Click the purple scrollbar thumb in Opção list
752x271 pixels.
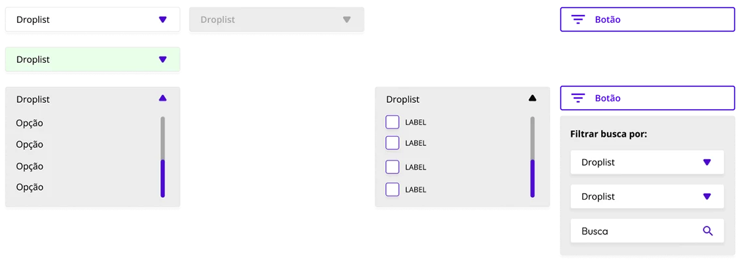[163, 178]
